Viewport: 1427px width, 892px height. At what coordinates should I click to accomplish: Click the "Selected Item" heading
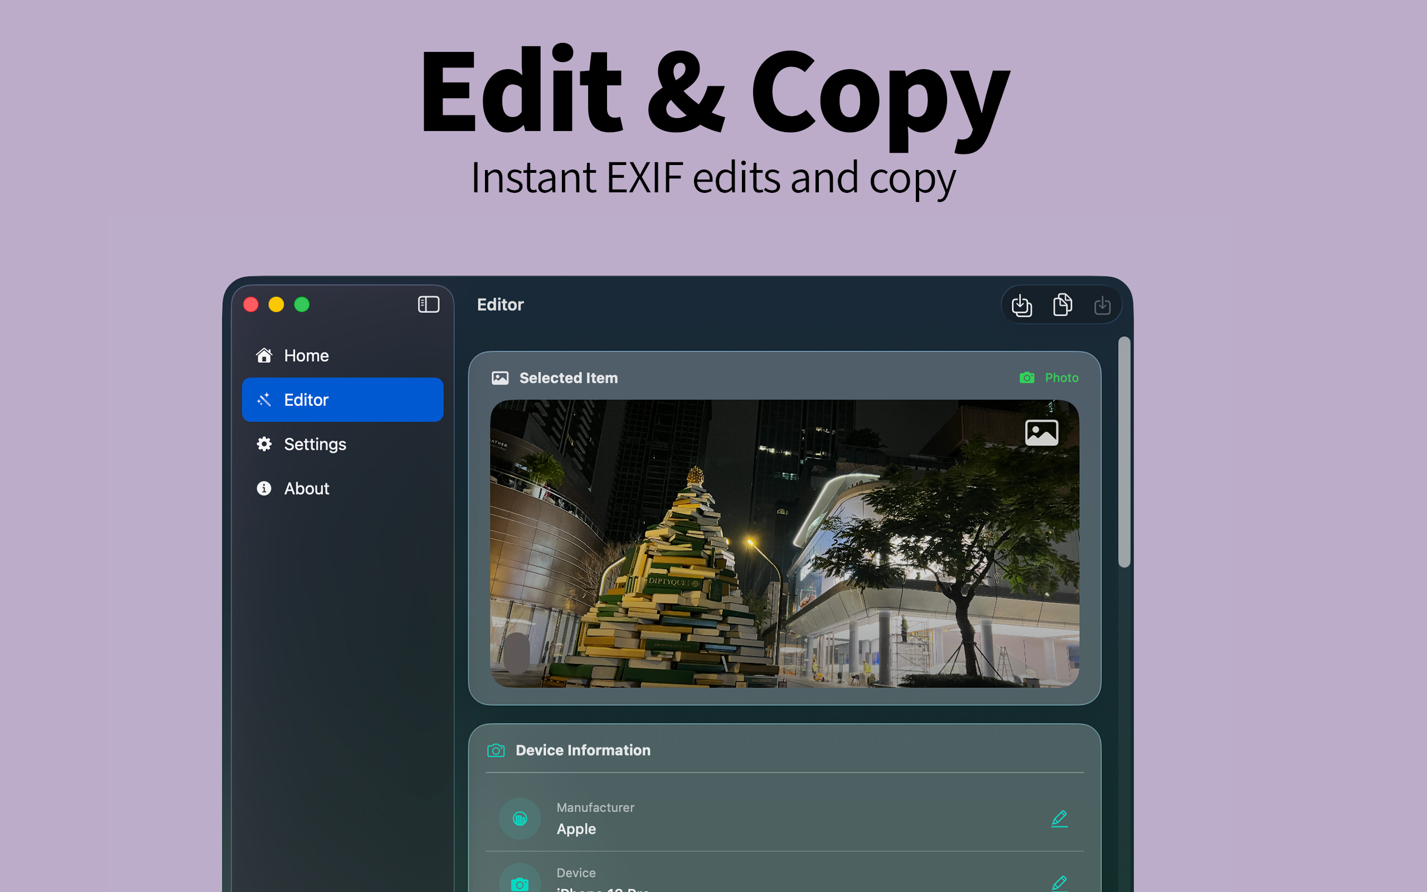coord(569,377)
